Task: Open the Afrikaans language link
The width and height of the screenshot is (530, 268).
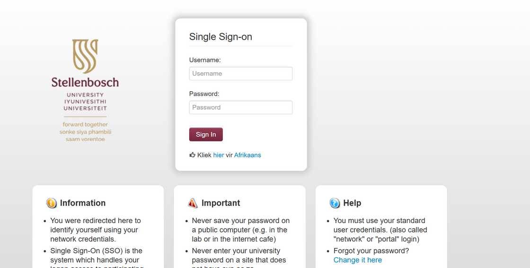Action: pos(247,155)
